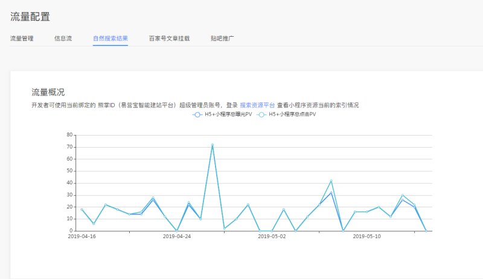Screen dimensions: 483x279
Task: Open the 搜索资源平台 link
Action: 257,105
